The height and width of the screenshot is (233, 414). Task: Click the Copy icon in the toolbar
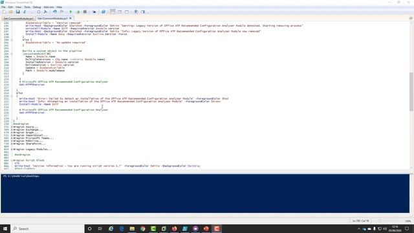point(32,12)
